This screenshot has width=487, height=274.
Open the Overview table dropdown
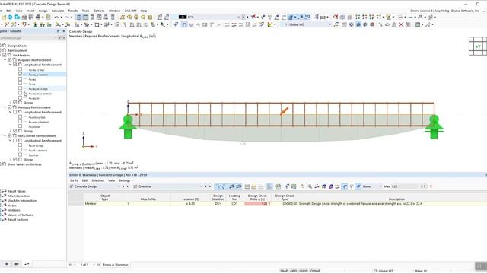pos(201,186)
